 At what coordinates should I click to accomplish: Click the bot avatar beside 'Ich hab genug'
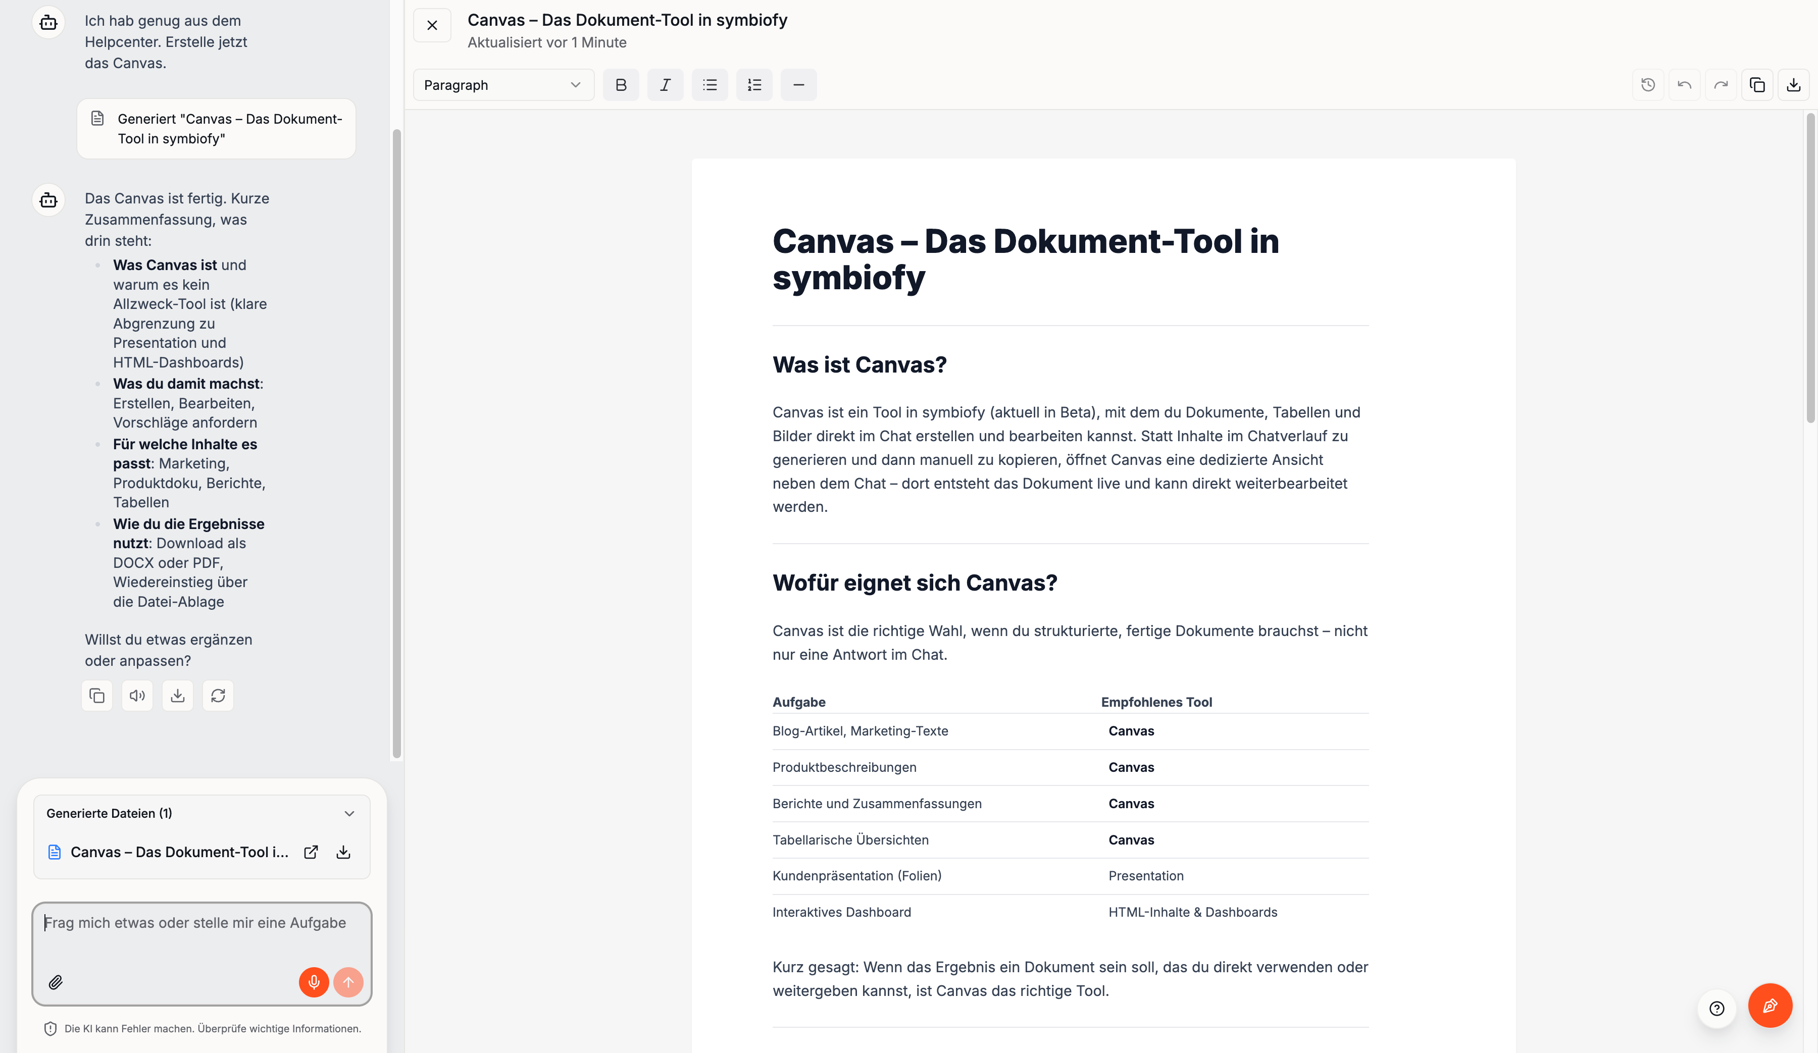pyautogui.click(x=48, y=22)
